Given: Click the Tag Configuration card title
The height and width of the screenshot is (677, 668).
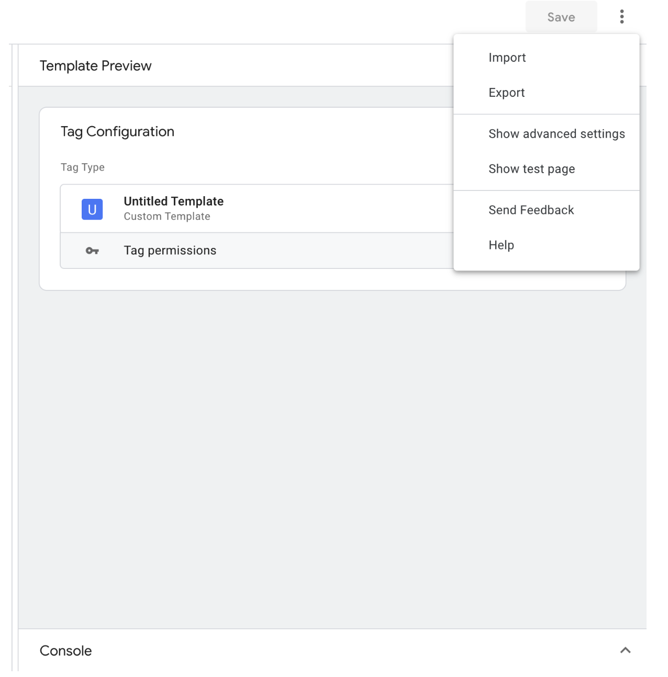Looking at the screenshot, I should tap(117, 131).
